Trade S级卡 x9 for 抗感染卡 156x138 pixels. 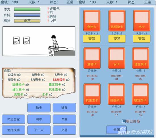pos(117,38)
